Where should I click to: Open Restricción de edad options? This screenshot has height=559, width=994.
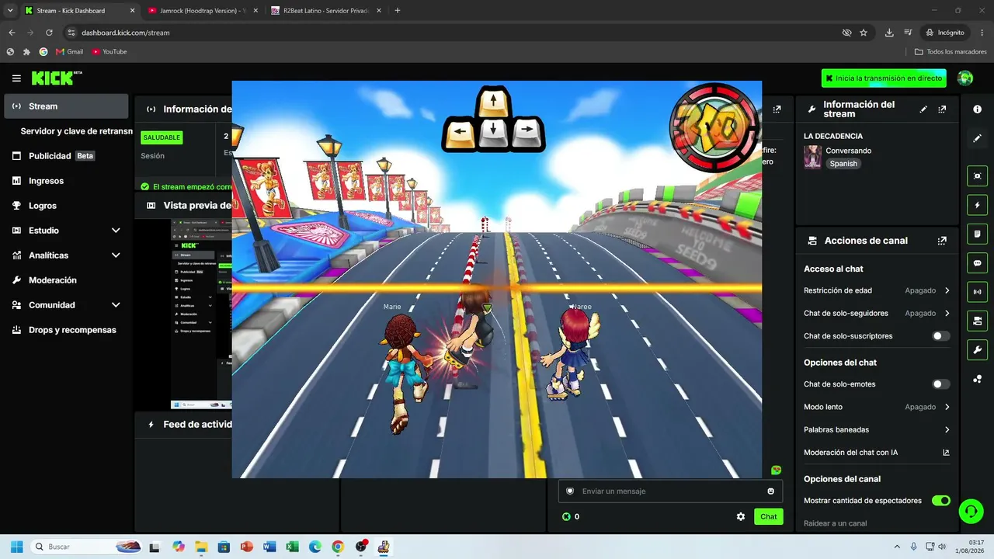pos(877,290)
